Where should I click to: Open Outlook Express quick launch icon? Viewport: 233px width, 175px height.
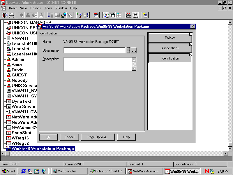pyautogui.click(x=30, y=171)
